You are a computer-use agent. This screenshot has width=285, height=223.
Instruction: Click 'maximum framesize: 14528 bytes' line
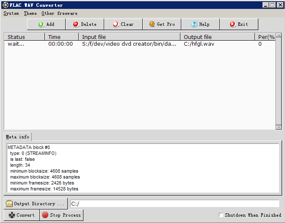44,189
